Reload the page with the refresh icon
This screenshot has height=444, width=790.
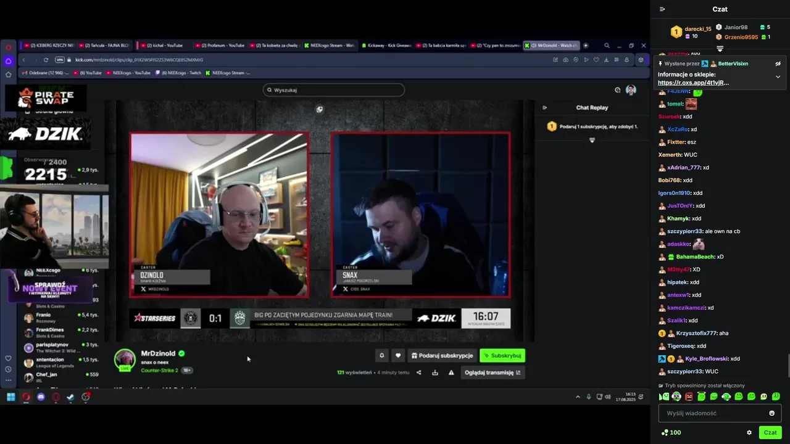pos(46,60)
